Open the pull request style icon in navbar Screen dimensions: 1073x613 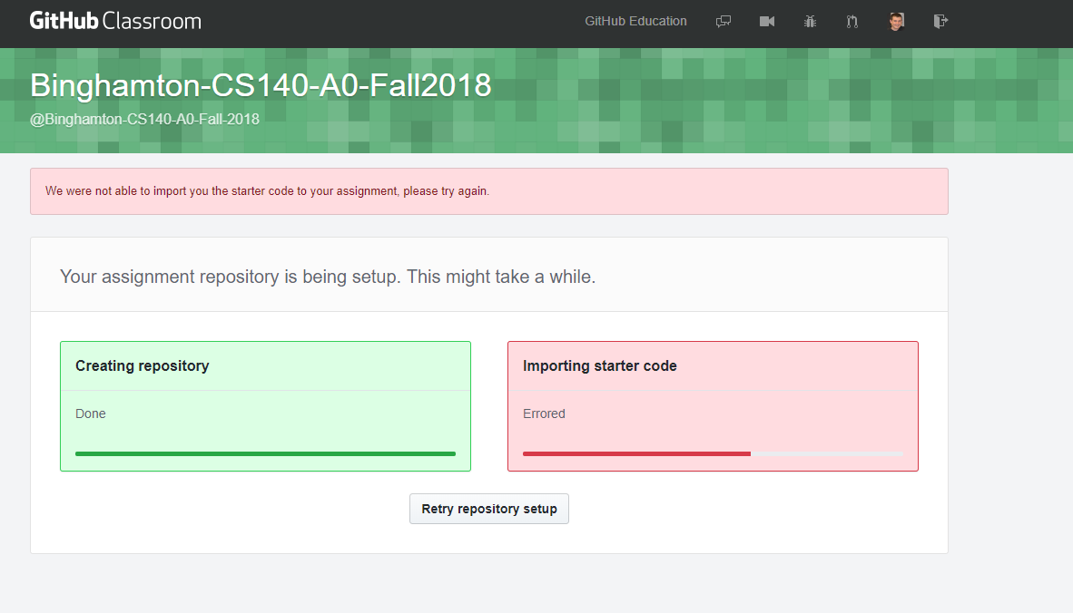(x=852, y=21)
